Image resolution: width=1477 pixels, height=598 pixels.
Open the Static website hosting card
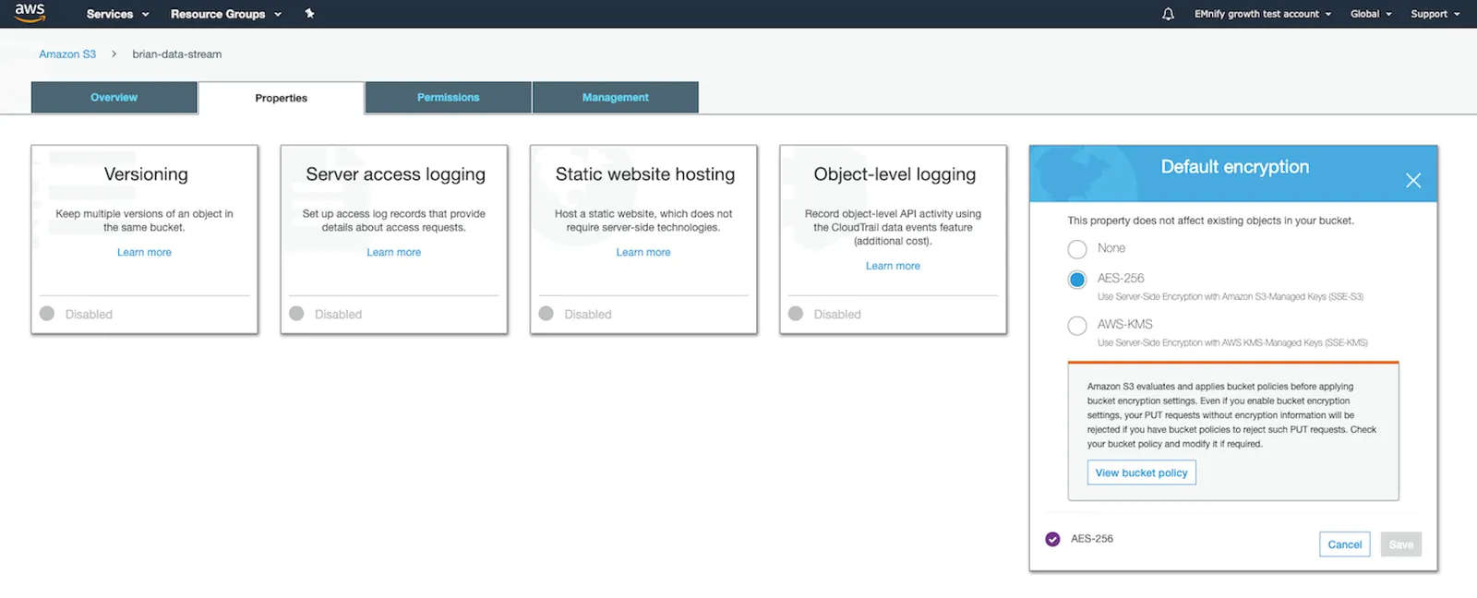[x=643, y=239]
